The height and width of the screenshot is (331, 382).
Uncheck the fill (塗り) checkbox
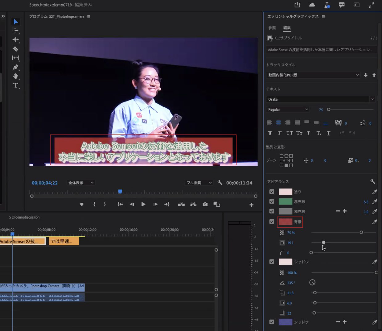pos(272,192)
